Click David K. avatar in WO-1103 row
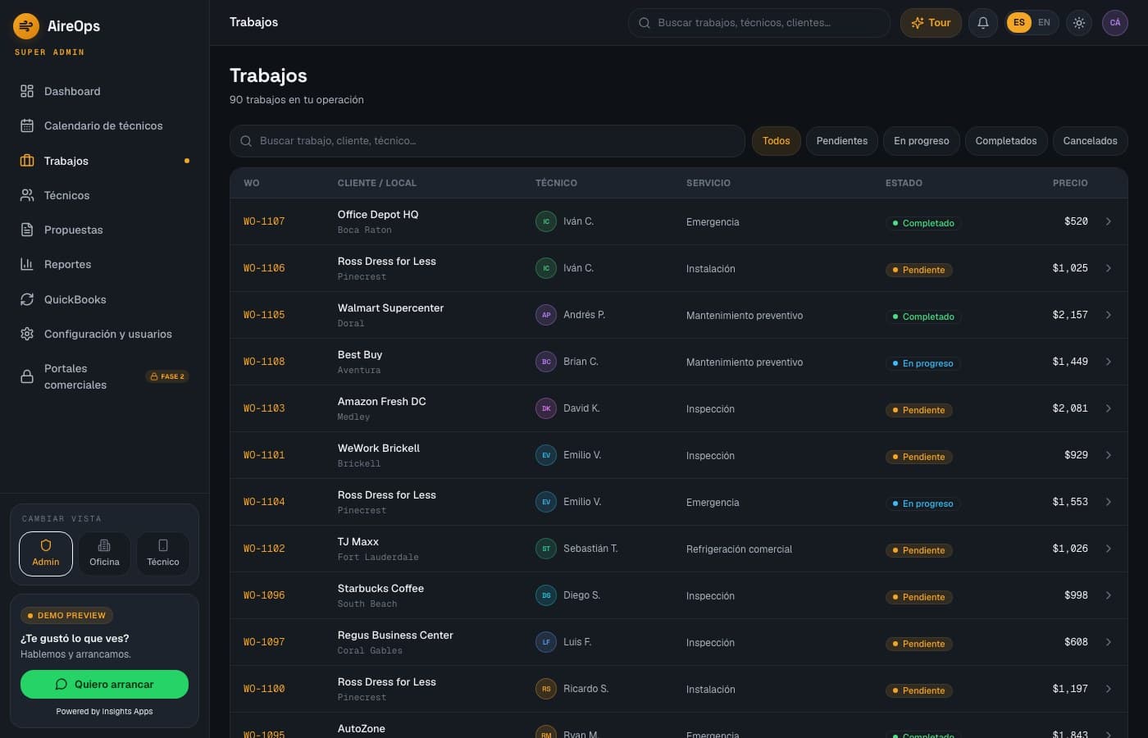Viewport: 1148px width, 738px height. coord(546,408)
